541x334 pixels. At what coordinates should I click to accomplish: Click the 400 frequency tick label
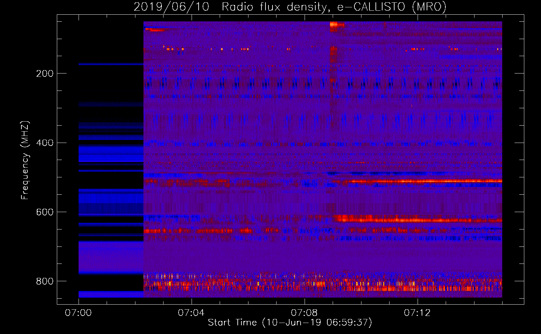tap(45, 143)
